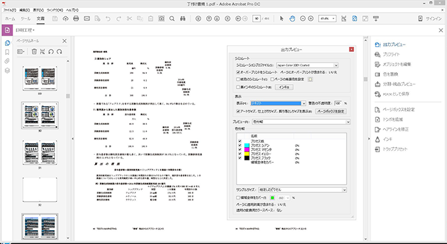Image resolution: width=447 pixels, height=244 pixels.
Task: Click the zoom in plus icon
Action: pyautogui.click(x=311, y=18)
